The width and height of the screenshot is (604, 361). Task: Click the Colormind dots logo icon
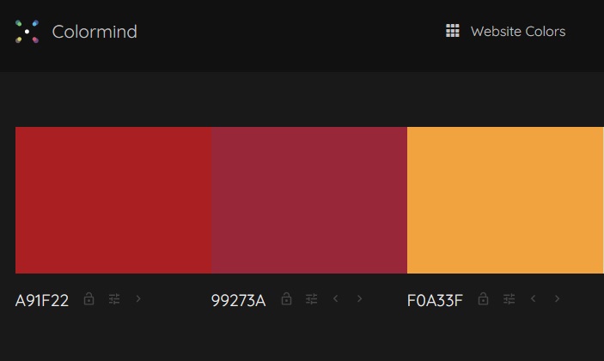point(27,32)
